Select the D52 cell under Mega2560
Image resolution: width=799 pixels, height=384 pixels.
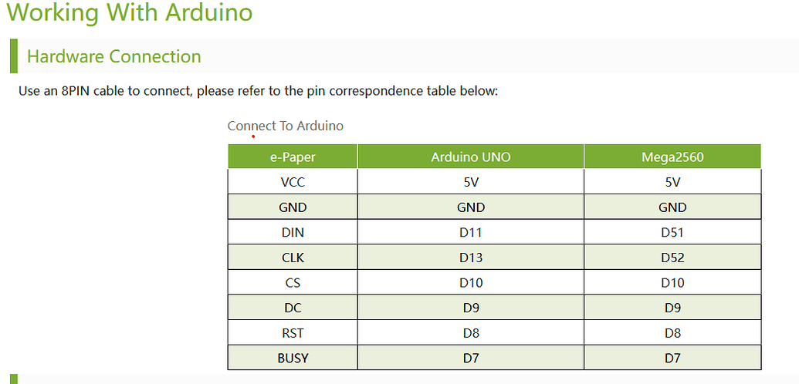pos(672,258)
